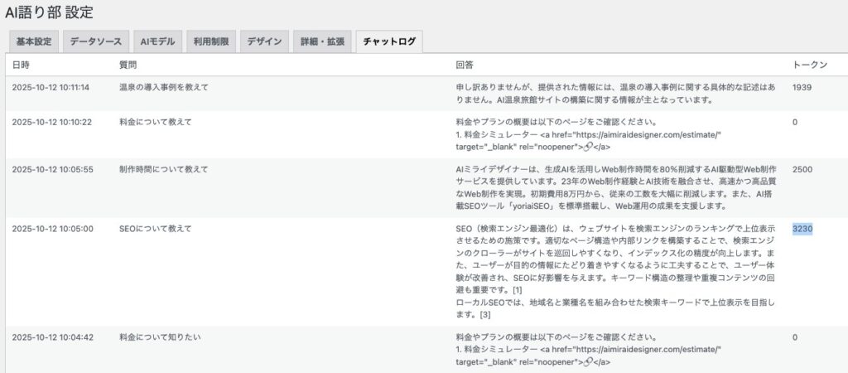Open the デザイン tab
Screen dimensions: 848x373
tap(264, 41)
